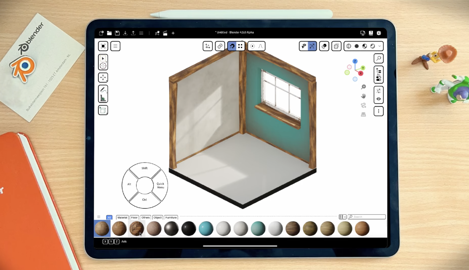Switch to the Object asset tab
The image size is (469, 270).
click(x=158, y=218)
